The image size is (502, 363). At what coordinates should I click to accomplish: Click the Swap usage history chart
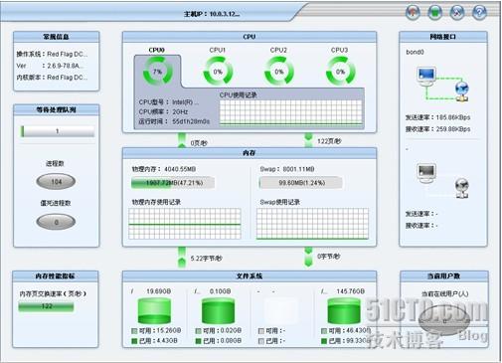pyautogui.click(x=312, y=224)
